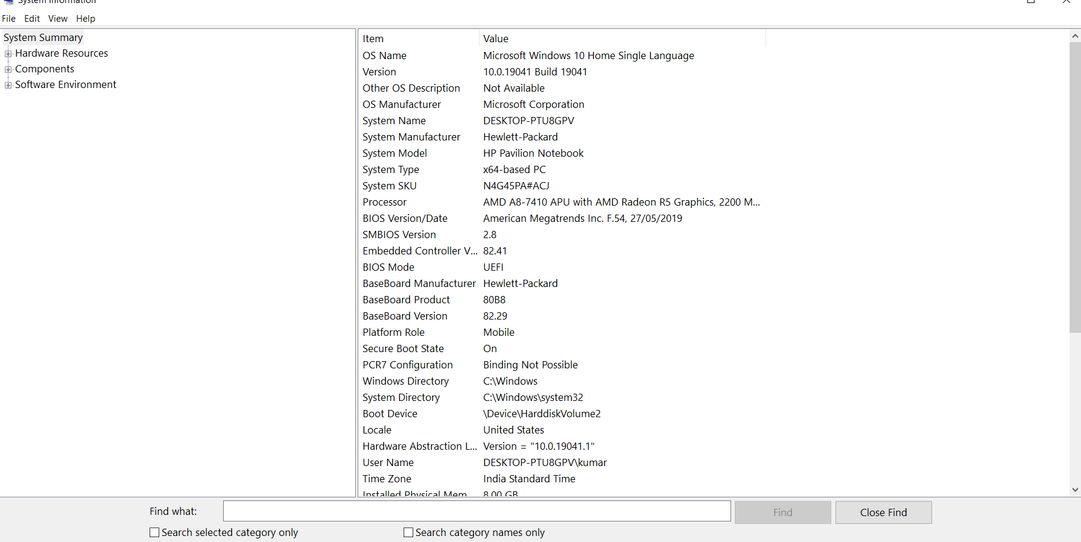Click the SMBIOS Version row

click(562, 235)
